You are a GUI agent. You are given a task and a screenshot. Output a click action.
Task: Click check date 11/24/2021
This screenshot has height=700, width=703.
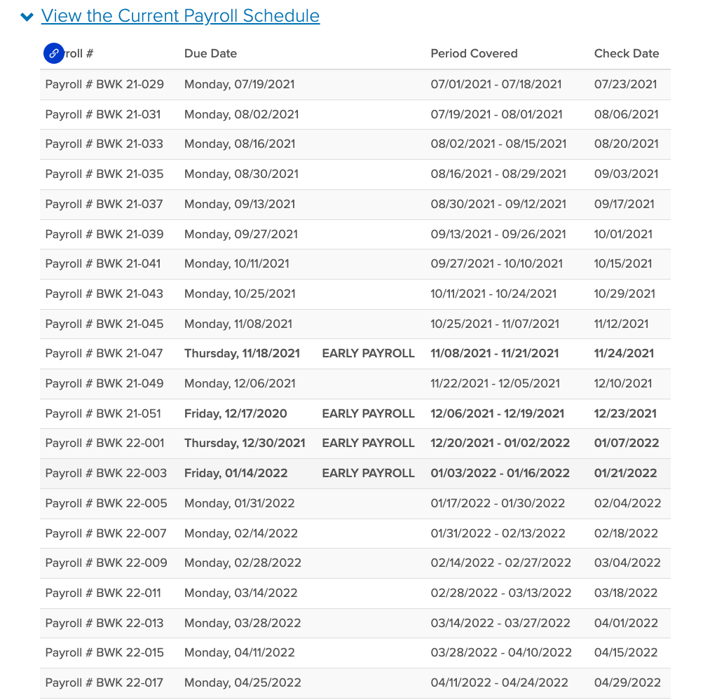(x=624, y=353)
